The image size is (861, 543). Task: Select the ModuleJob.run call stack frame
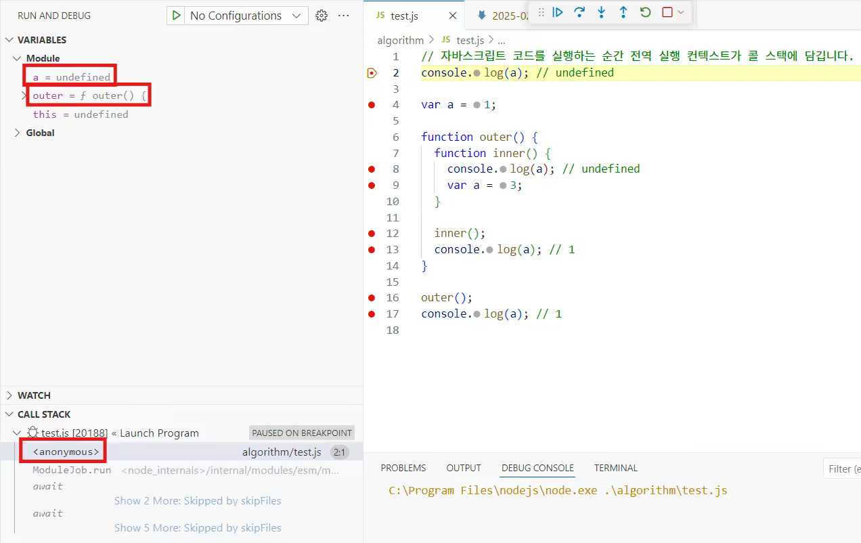72,470
